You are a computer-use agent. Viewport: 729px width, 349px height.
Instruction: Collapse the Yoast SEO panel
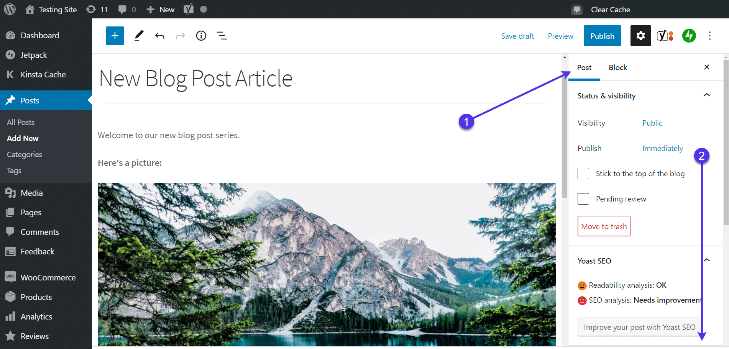[706, 260]
